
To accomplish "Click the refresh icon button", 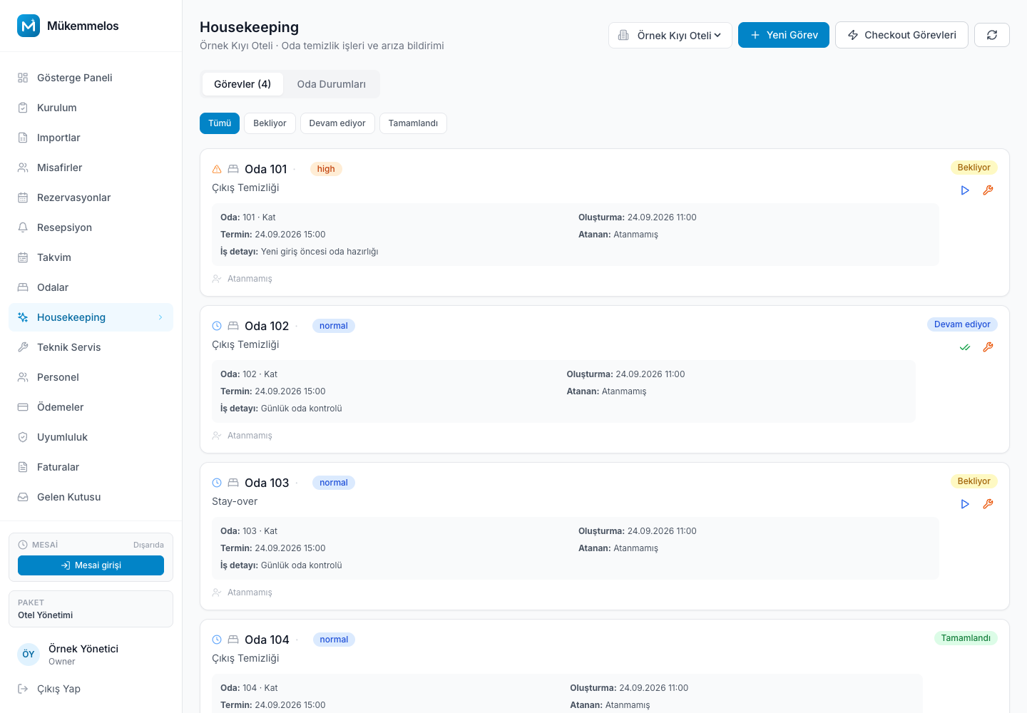I will (991, 35).
